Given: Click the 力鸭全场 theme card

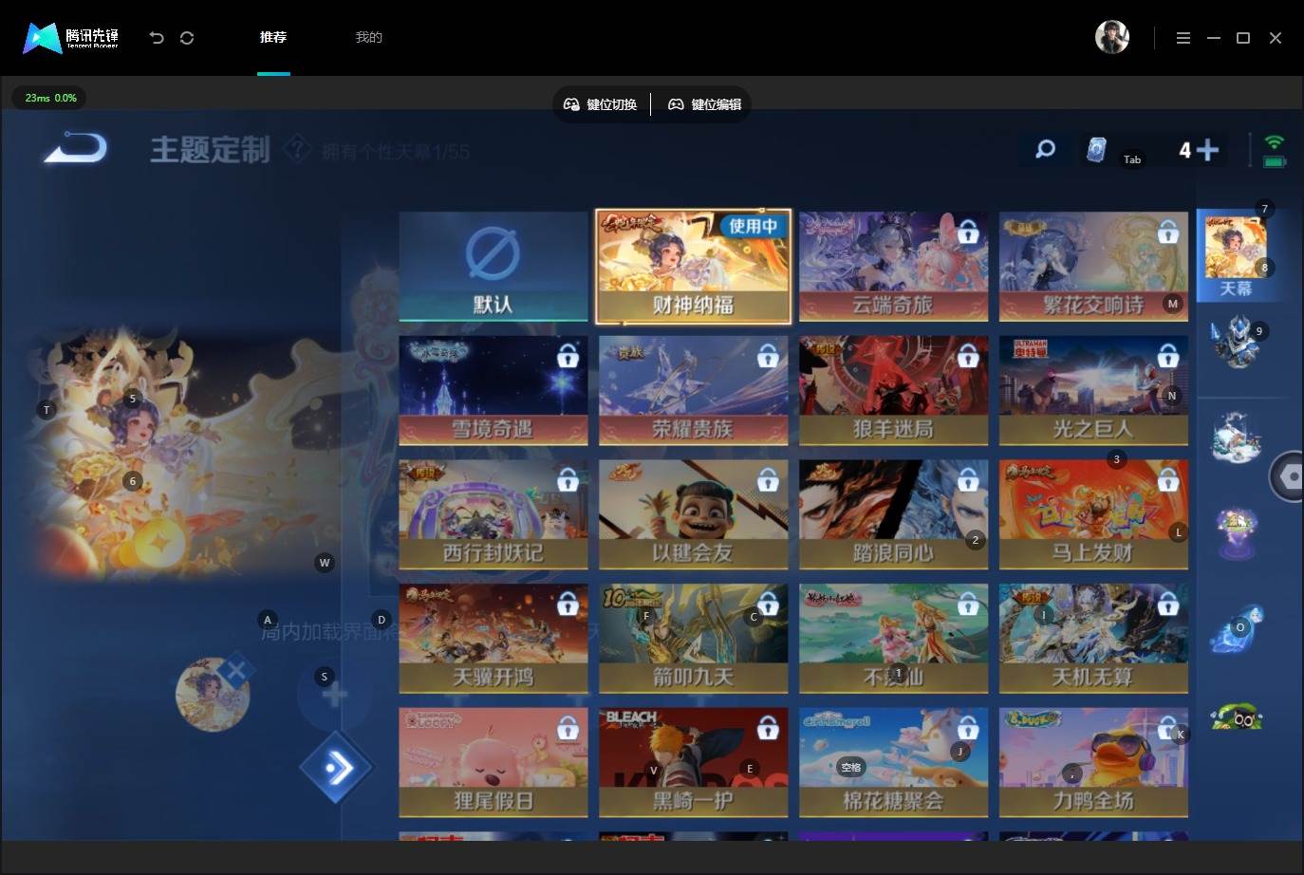Looking at the screenshot, I should click(1093, 762).
